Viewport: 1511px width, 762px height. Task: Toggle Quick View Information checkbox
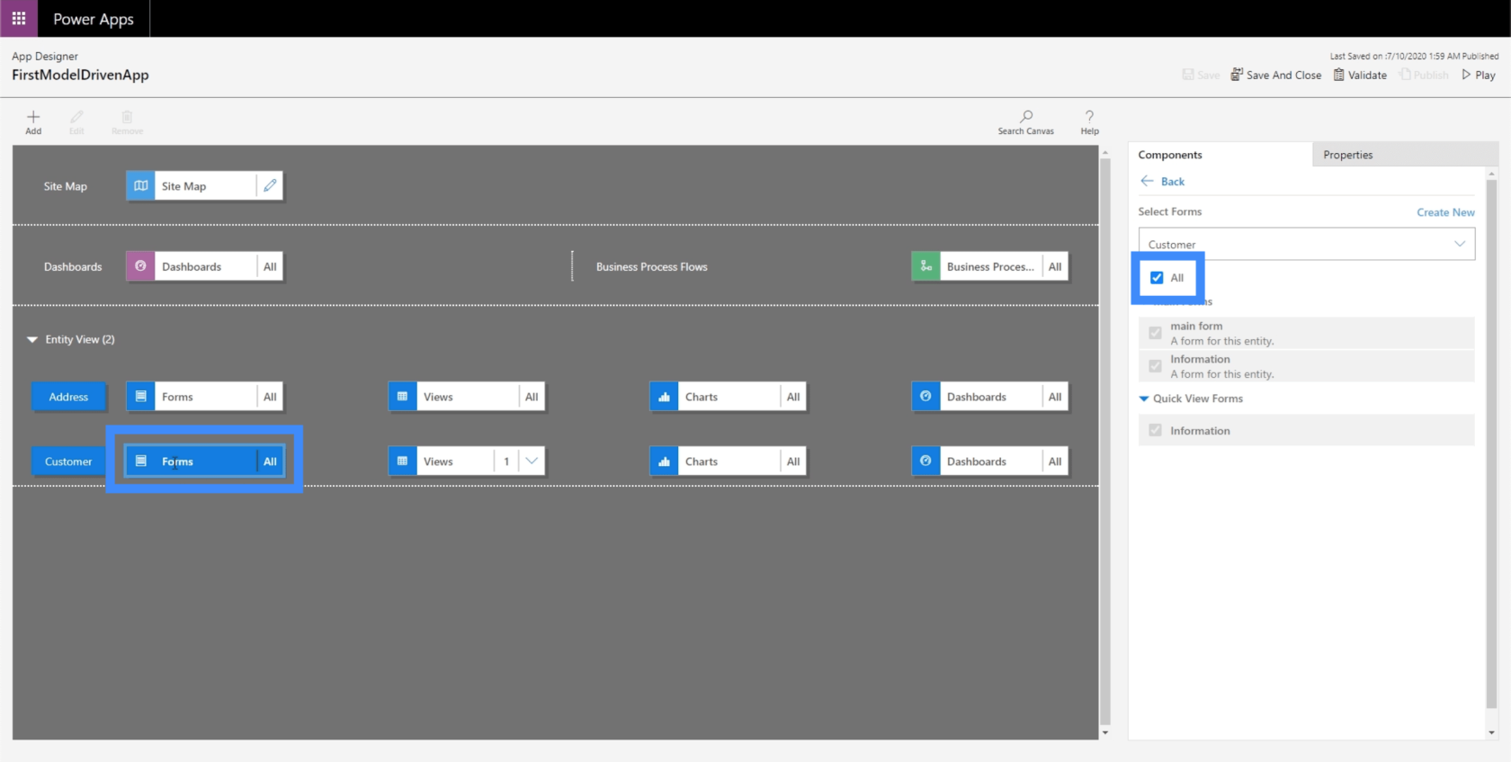[1155, 431]
